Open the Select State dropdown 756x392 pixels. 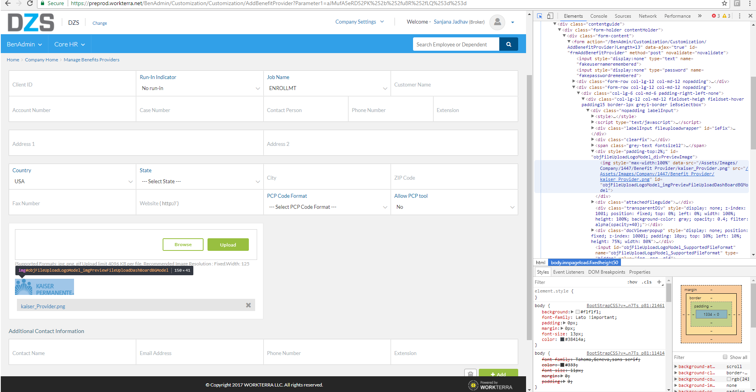[x=200, y=181]
